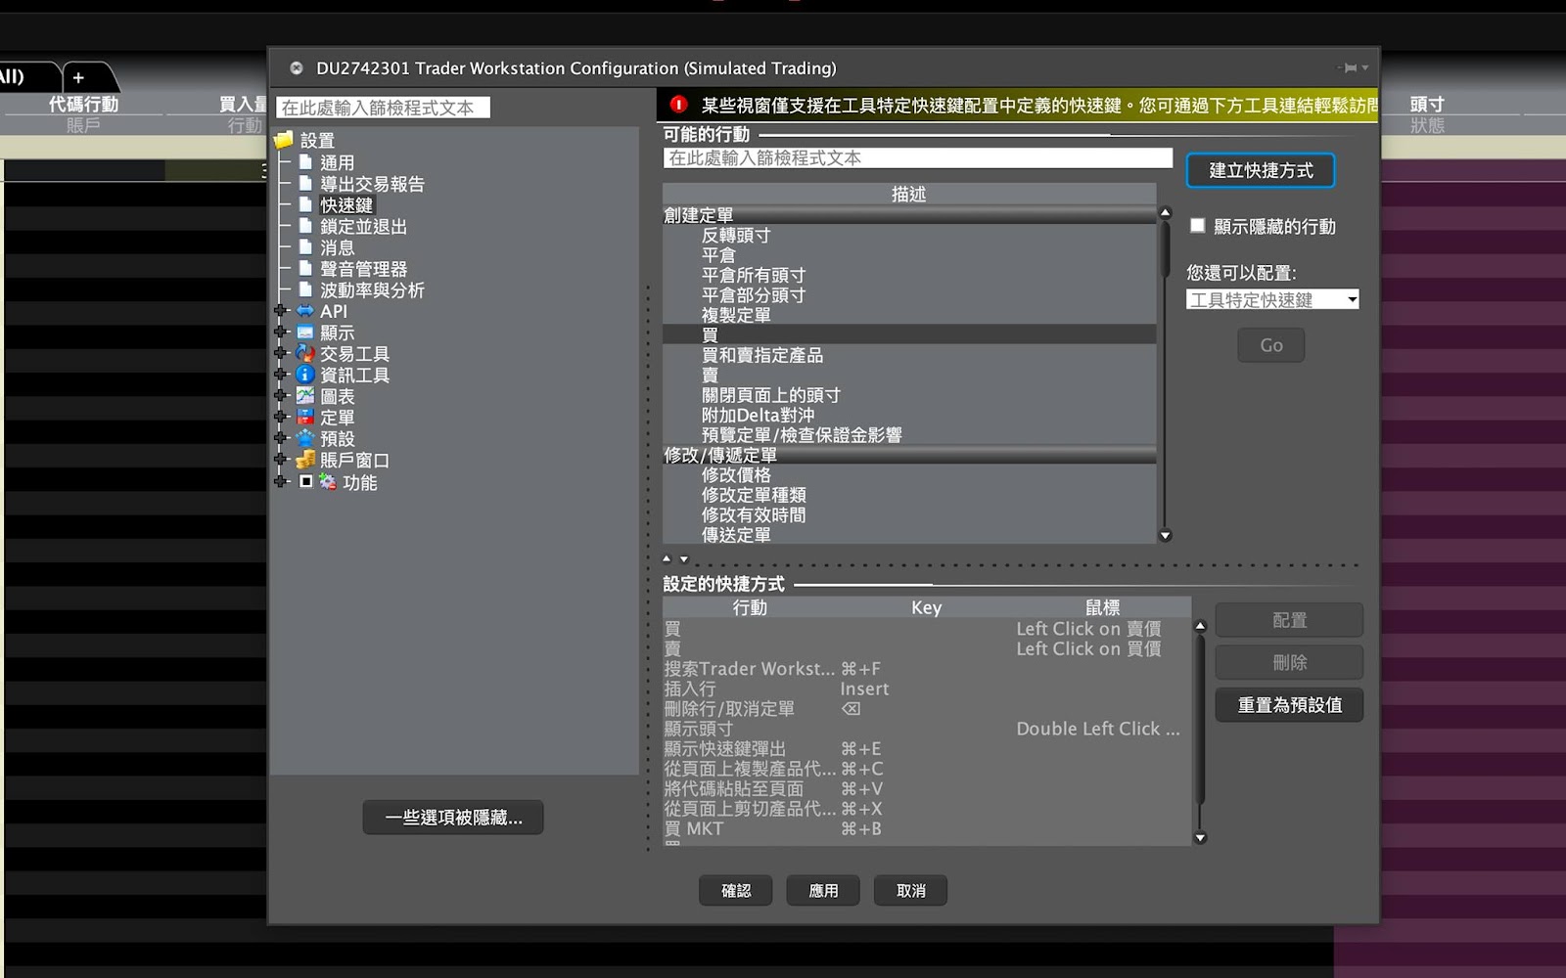The image size is (1566, 978).
Task: Click the 顯示 display icon
Action: 305,333
